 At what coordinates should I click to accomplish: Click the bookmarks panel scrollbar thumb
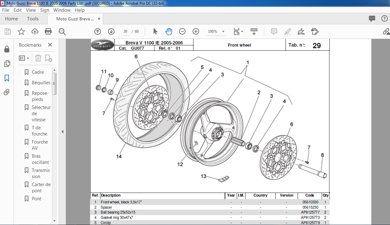pyautogui.click(x=54, y=84)
